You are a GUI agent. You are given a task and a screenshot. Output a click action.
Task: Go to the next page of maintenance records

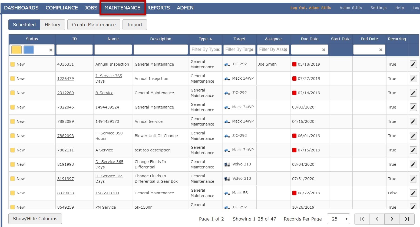392,219
